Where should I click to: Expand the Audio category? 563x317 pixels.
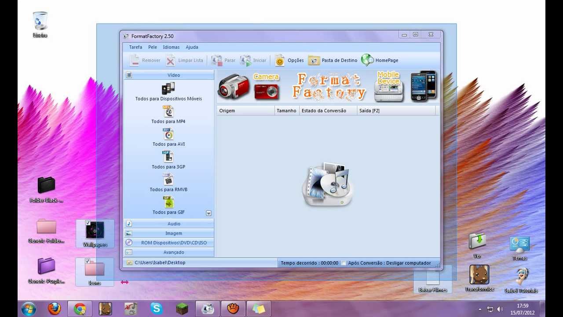point(169,224)
